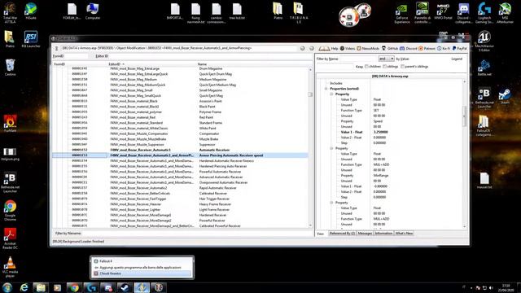Open the NexusMods toolbar link
Viewport: 521px width, 293px height.
click(368, 49)
